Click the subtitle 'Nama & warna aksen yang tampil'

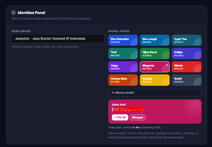(51, 18)
